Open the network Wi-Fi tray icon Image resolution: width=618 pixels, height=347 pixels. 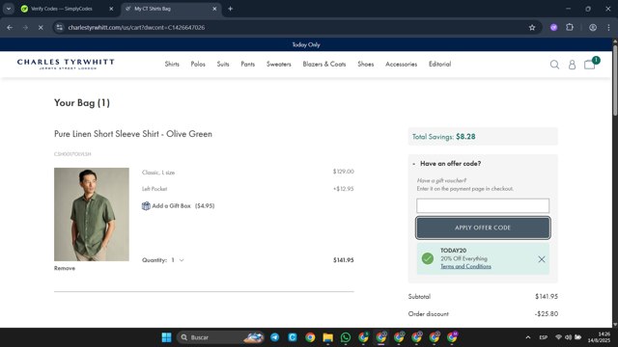pyautogui.click(x=558, y=337)
